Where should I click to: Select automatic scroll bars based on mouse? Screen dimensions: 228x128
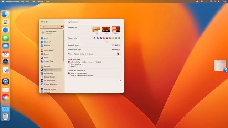(69, 62)
